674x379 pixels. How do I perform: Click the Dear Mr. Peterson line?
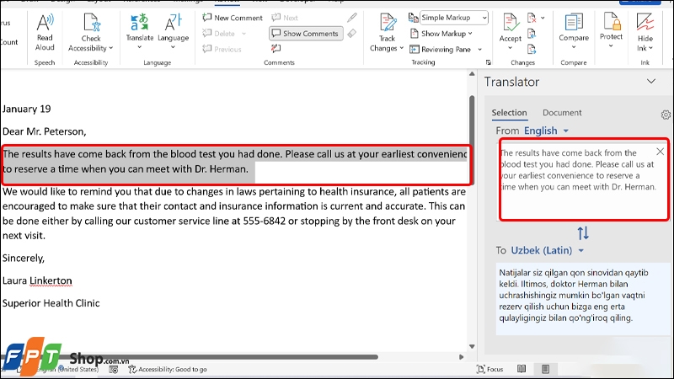point(45,131)
